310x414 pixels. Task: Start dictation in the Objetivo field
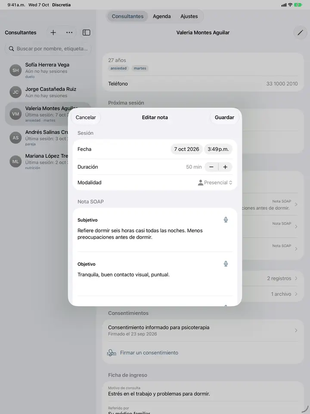pos(226,264)
